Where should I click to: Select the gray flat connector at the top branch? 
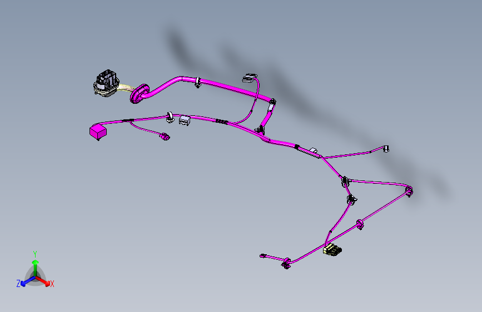(249, 78)
